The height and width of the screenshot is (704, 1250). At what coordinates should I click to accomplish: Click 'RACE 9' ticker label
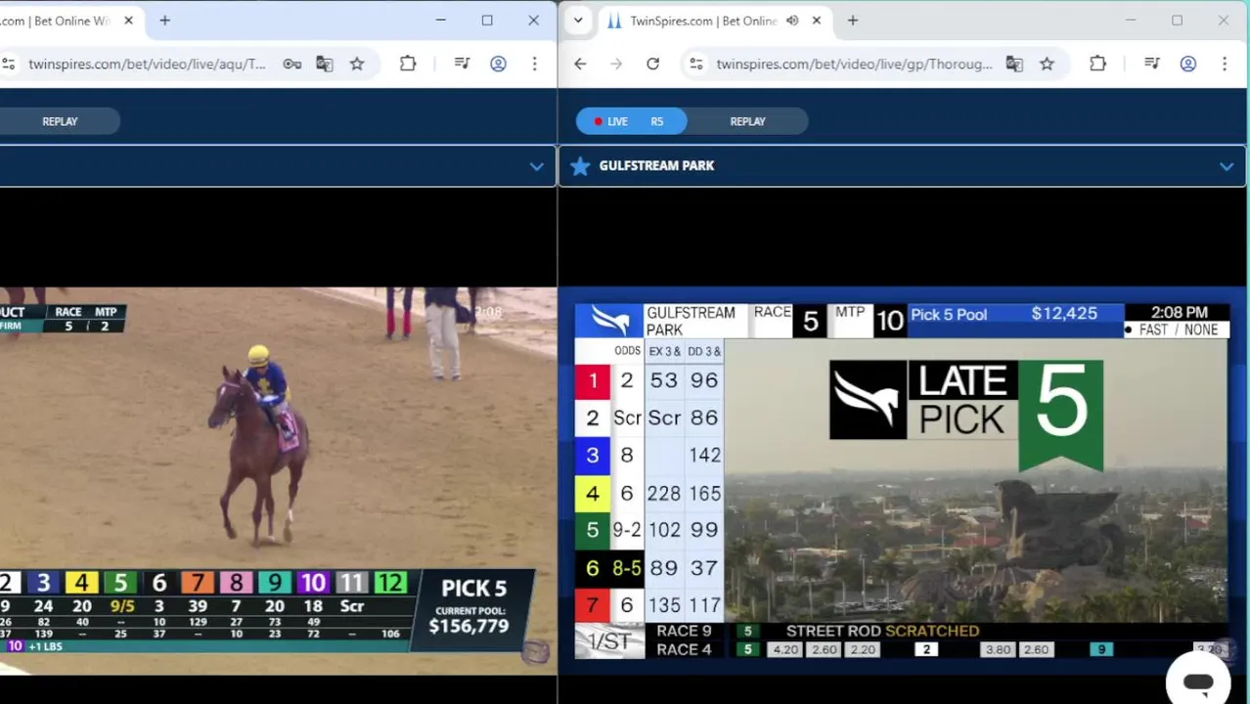[x=684, y=631]
